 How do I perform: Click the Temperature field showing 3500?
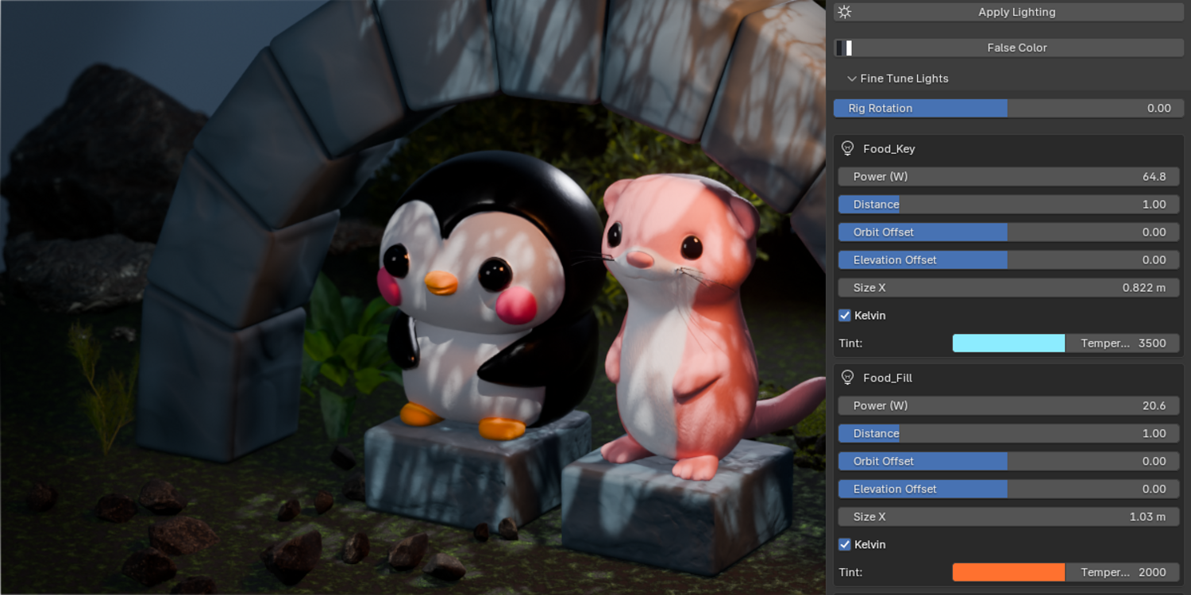click(x=1122, y=343)
